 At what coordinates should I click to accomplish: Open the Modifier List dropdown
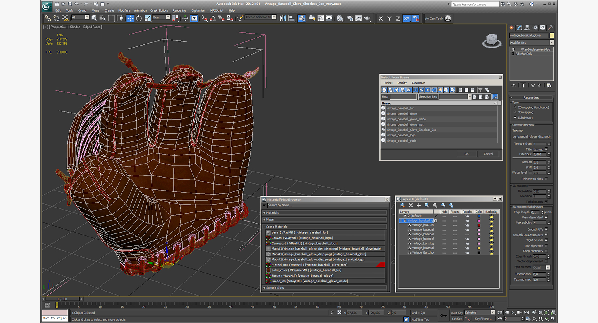click(551, 42)
